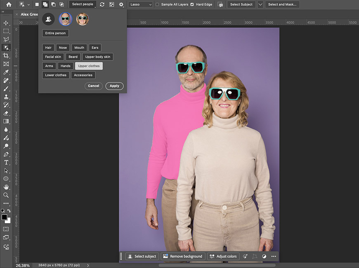Select the Pen tool
The width and height of the screenshot is (359, 268).
click(x=6, y=154)
